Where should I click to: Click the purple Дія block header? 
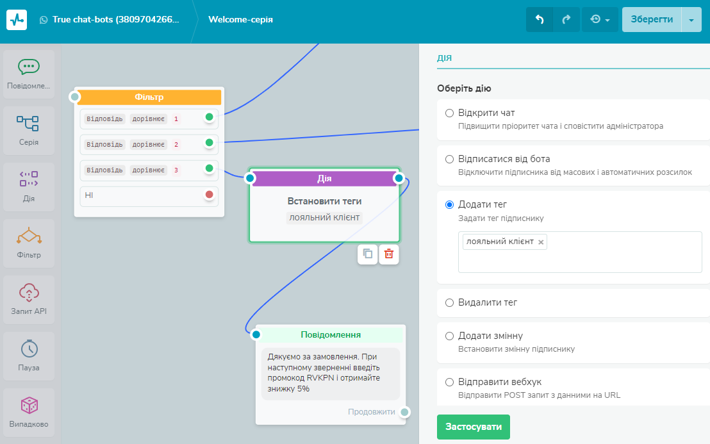click(324, 179)
